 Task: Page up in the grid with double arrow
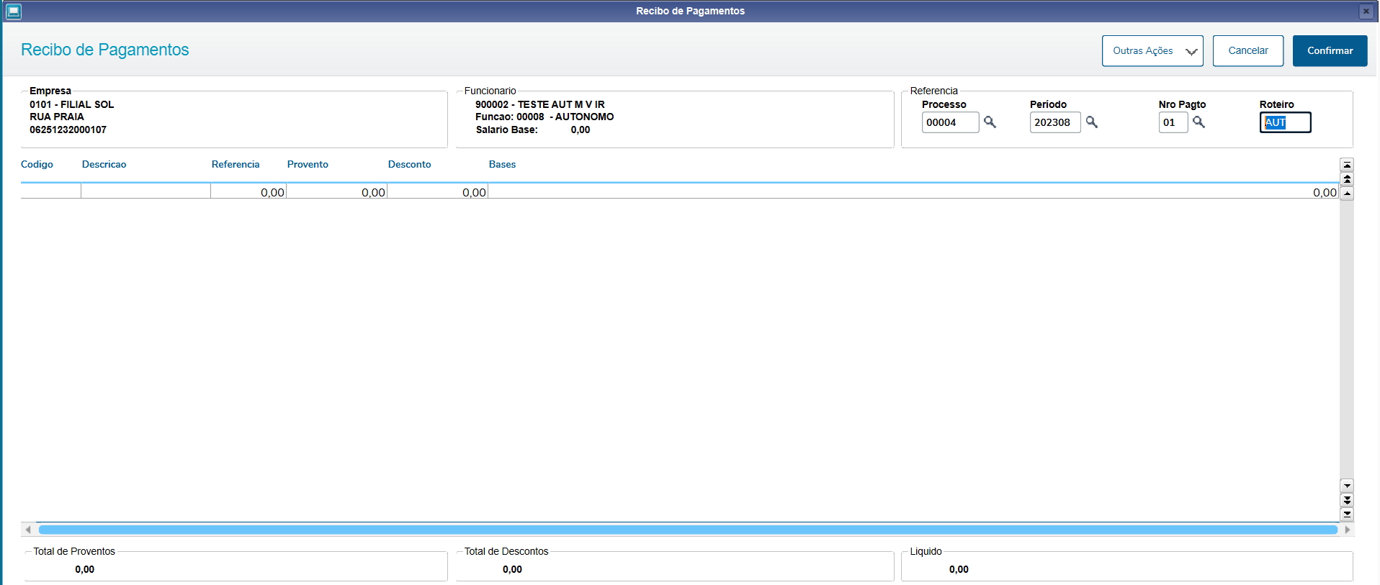point(1347,178)
